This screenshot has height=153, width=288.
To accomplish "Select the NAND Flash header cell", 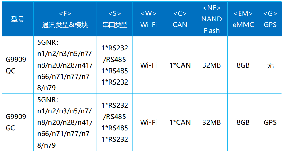I will point(211,19).
